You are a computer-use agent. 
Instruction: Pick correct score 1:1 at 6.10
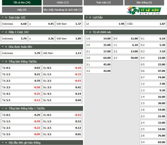(x=126, y=45)
